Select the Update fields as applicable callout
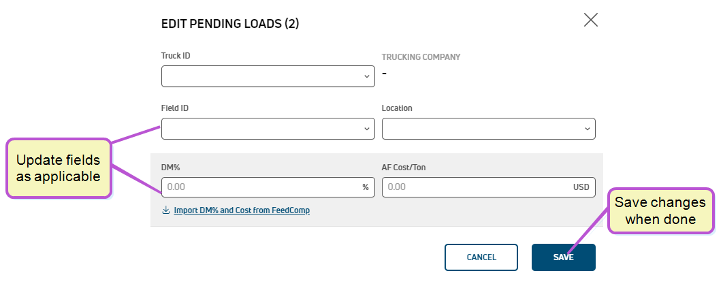Image resolution: width=723 pixels, height=286 pixels. click(59, 168)
